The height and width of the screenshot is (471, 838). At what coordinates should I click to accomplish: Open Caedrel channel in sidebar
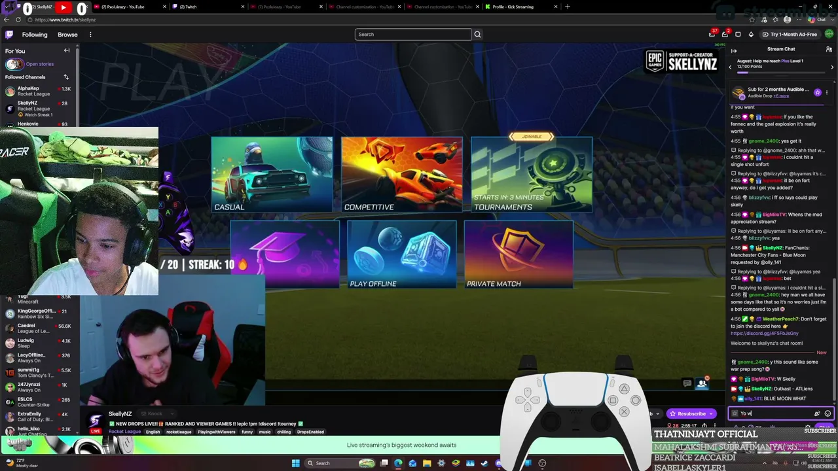[x=38, y=328]
